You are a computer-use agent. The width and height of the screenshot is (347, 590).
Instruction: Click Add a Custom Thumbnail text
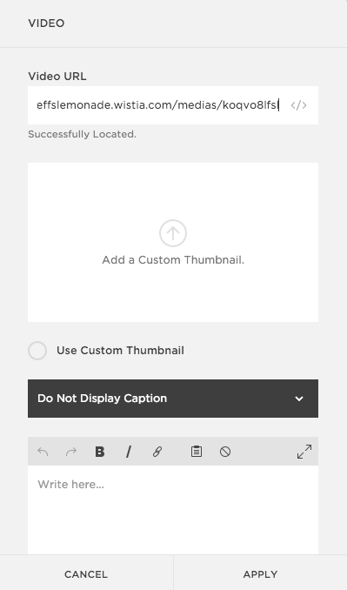point(173,260)
